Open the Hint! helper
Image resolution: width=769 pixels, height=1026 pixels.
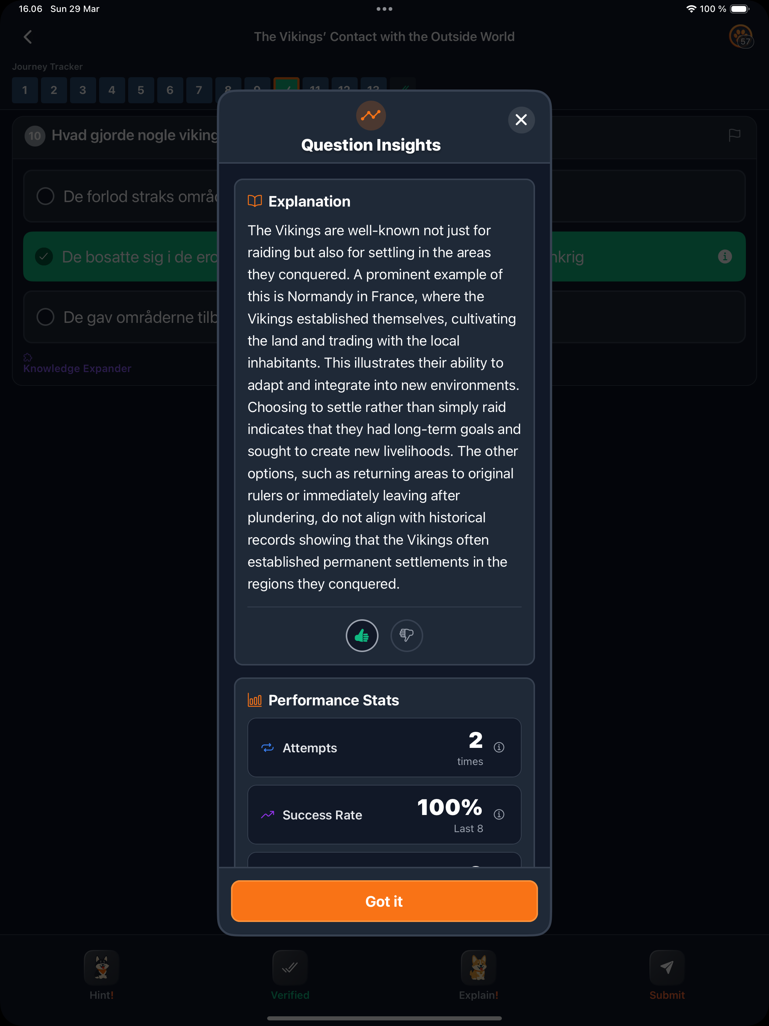coord(101,975)
